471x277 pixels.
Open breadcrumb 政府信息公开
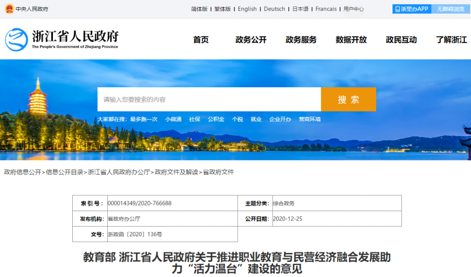(23, 172)
